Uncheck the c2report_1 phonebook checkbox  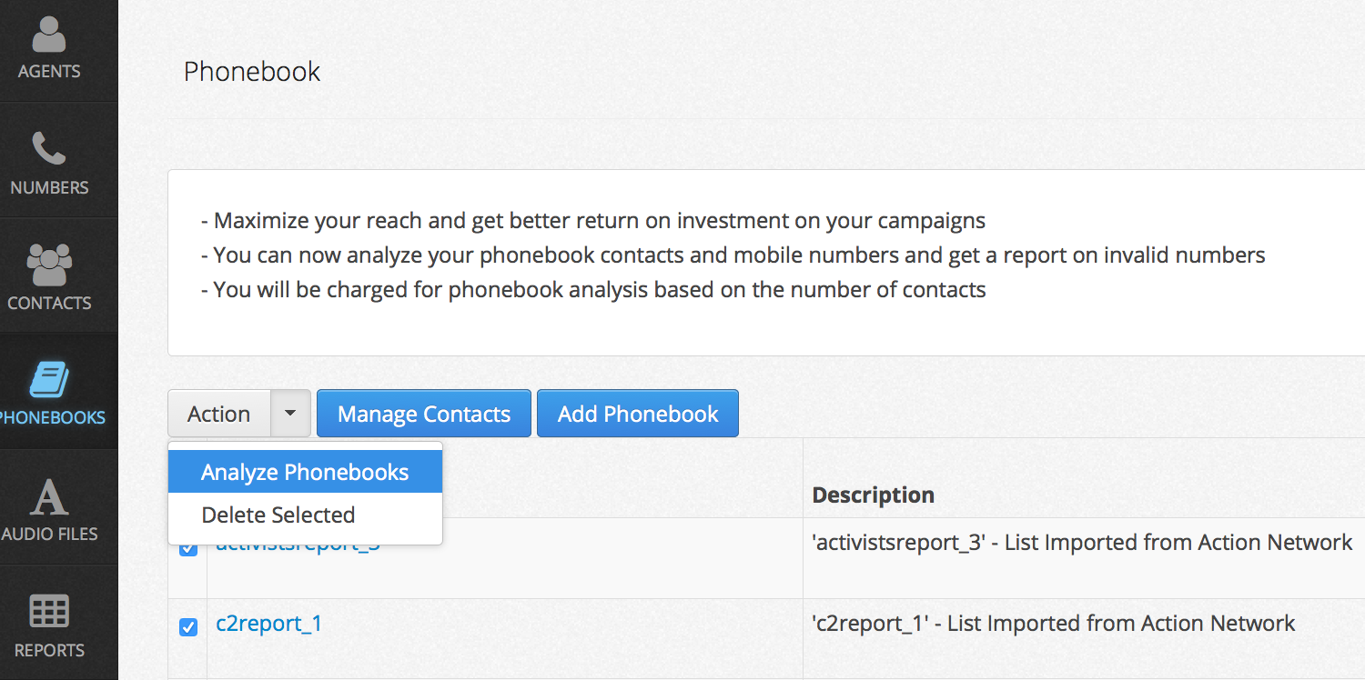(188, 626)
